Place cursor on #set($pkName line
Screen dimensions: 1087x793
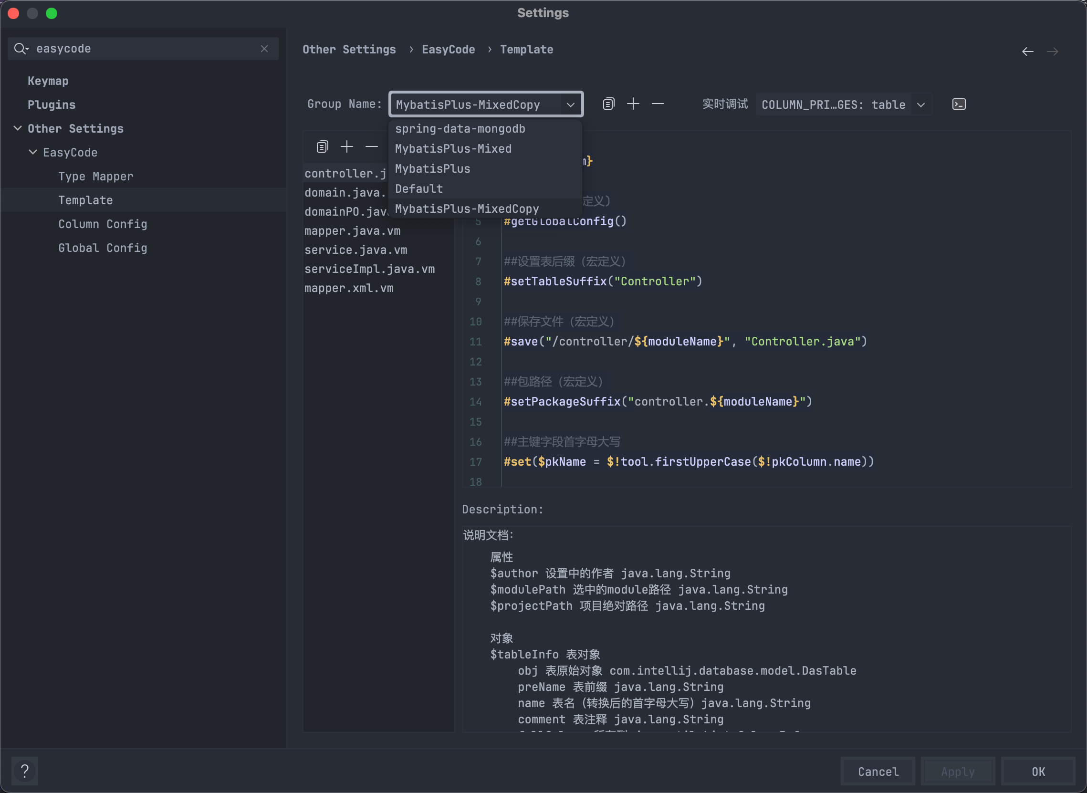[689, 462]
